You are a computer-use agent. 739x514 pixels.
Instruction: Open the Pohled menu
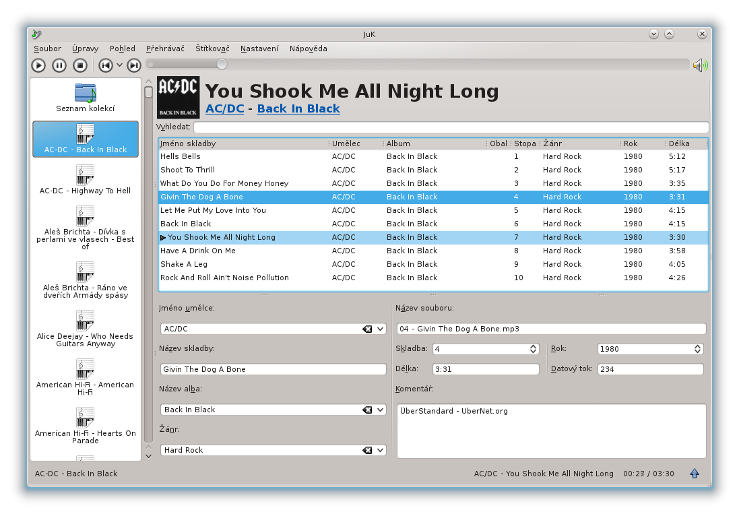(x=123, y=49)
